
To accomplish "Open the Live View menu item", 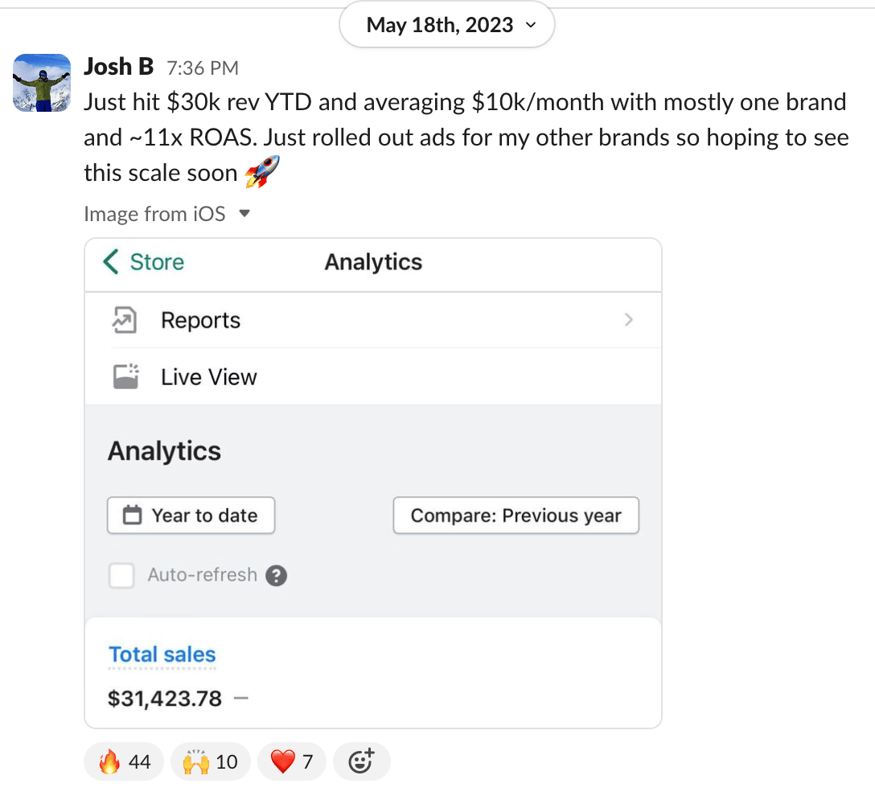I will 208,377.
